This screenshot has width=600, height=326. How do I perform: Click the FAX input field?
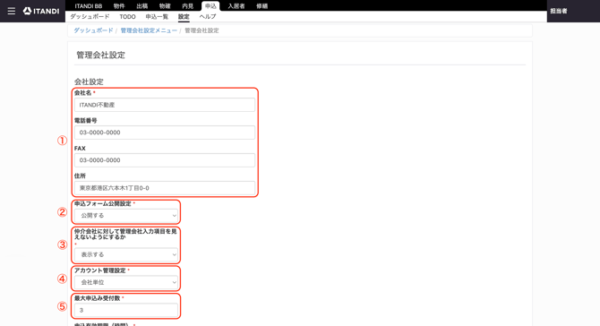point(165,160)
